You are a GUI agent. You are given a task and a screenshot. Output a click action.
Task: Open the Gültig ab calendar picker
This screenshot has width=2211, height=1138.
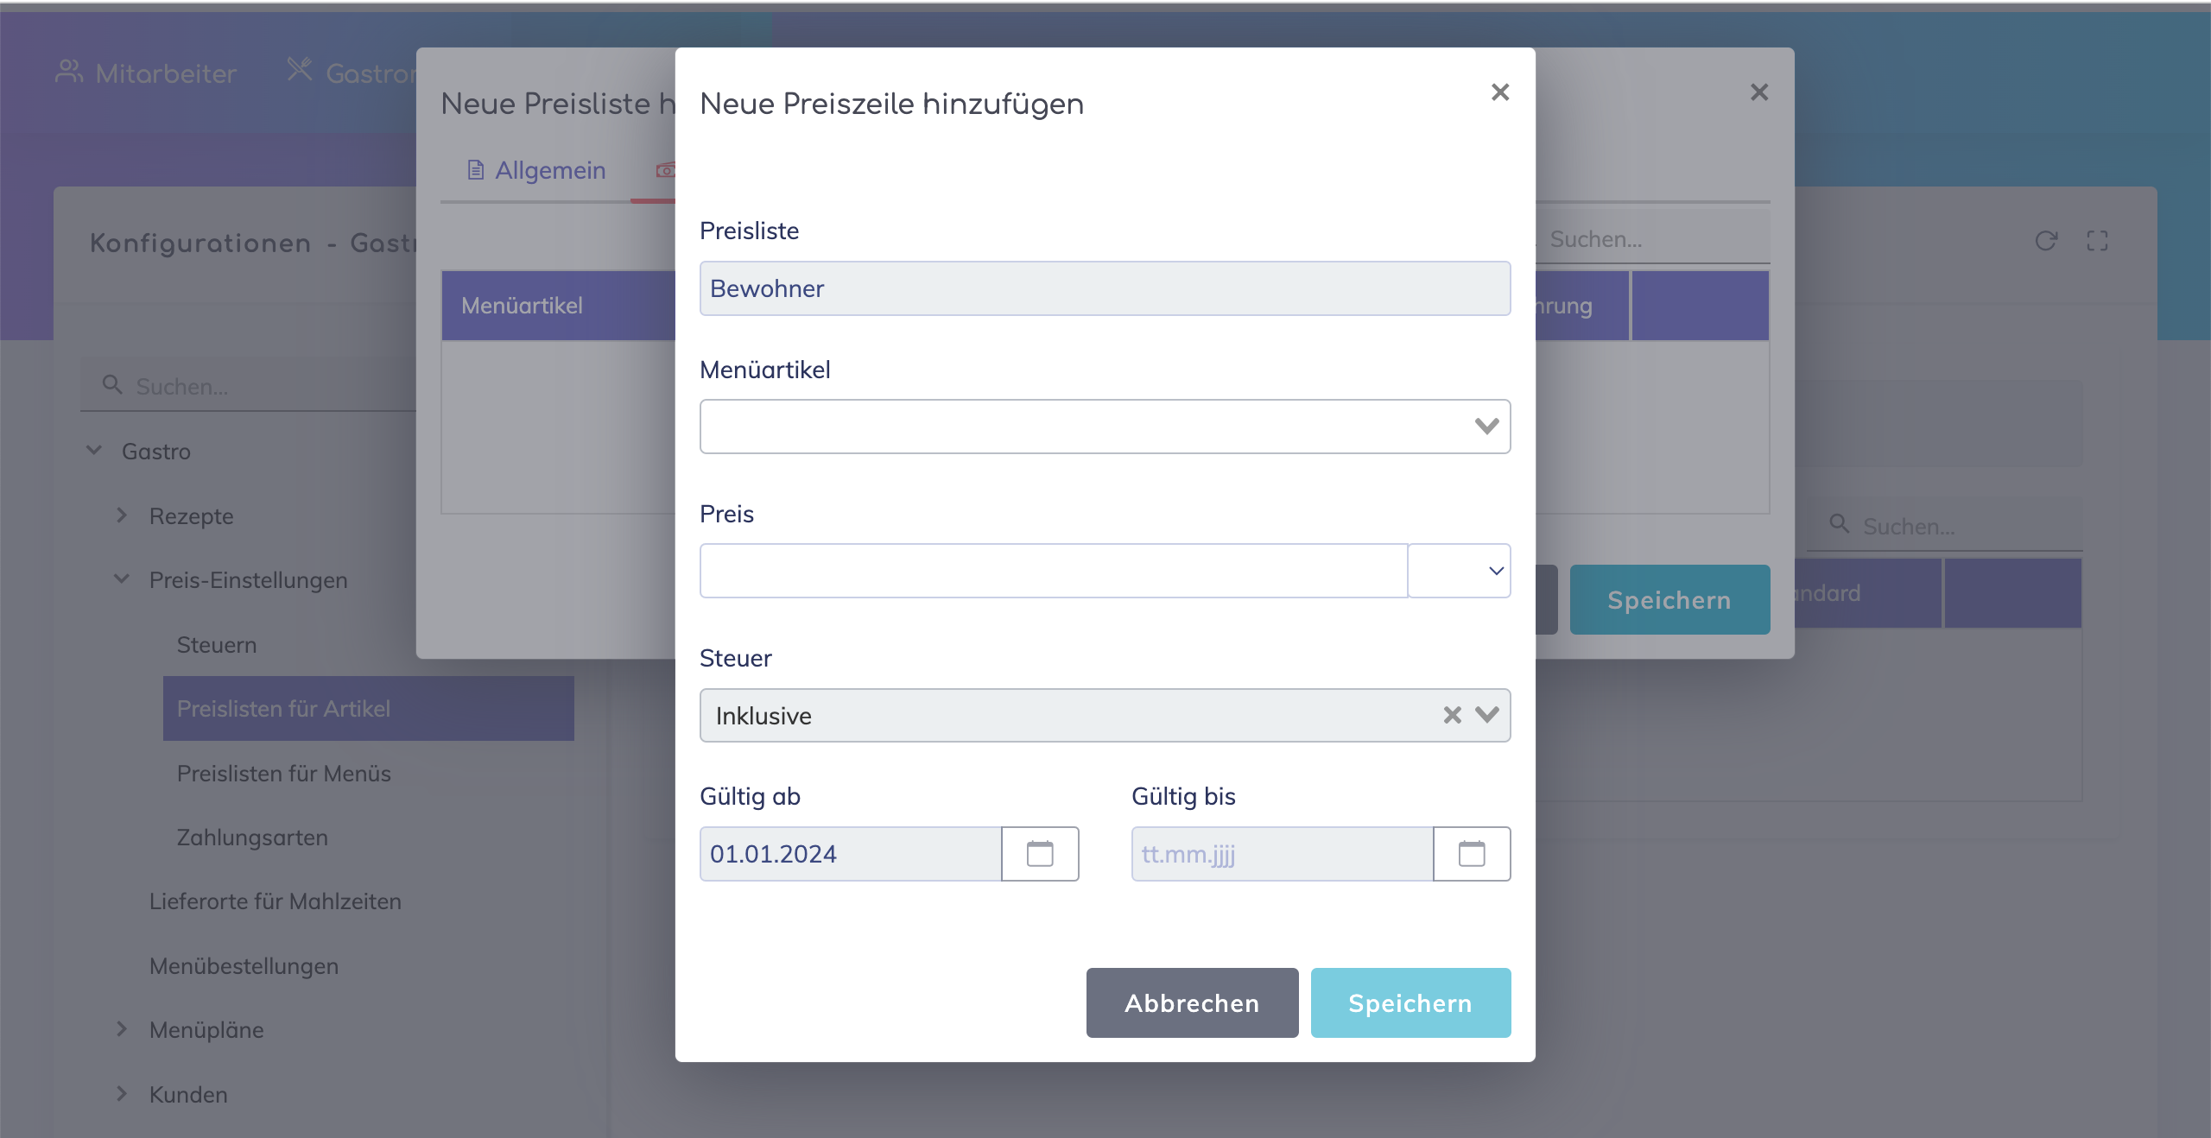[x=1040, y=854]
